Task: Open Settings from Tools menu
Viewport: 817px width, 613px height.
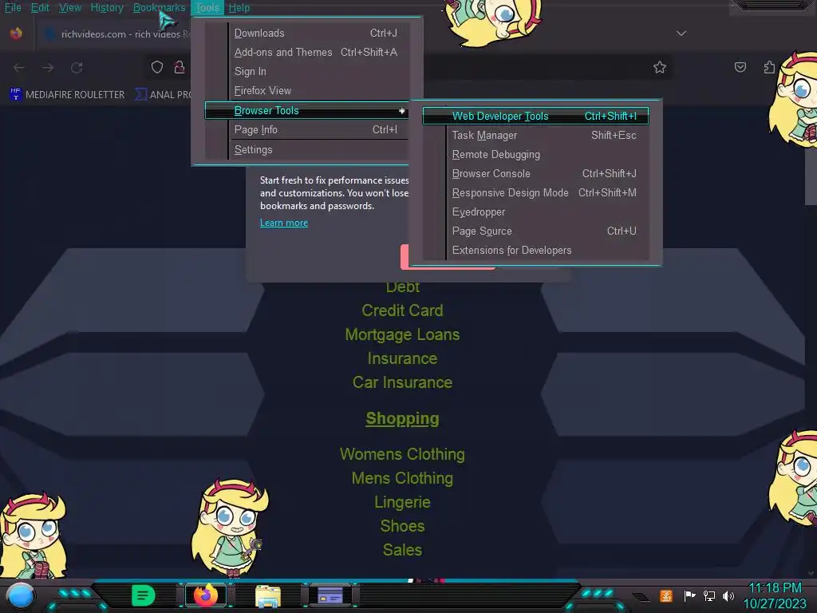Action: pos(306,149)
